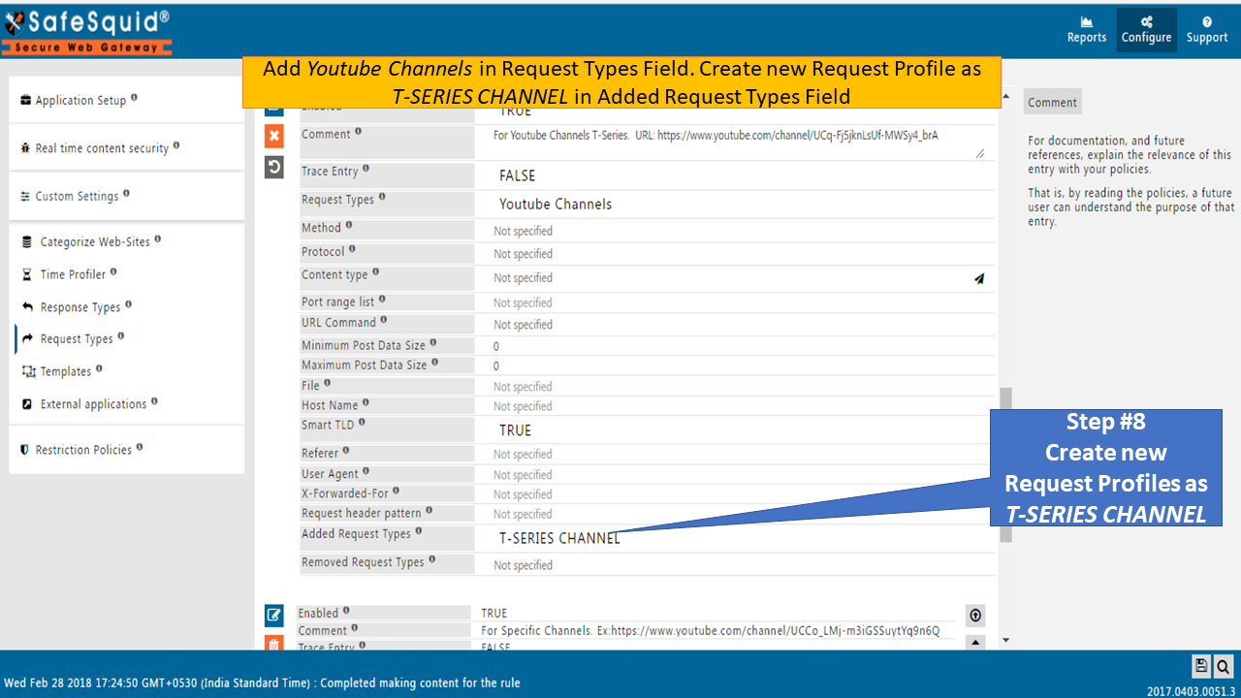Click the info icon beside Time Profiler
This screenshot has width=1241, height=698.
click(113, 271)
